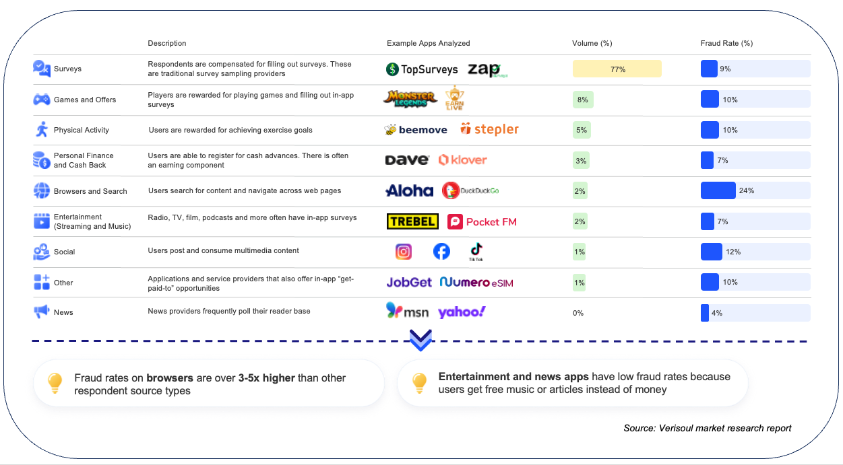Screen dimensions: 843x465
Task: Click the lightbulb icon beside browsers insight
Action: point(55,383)
